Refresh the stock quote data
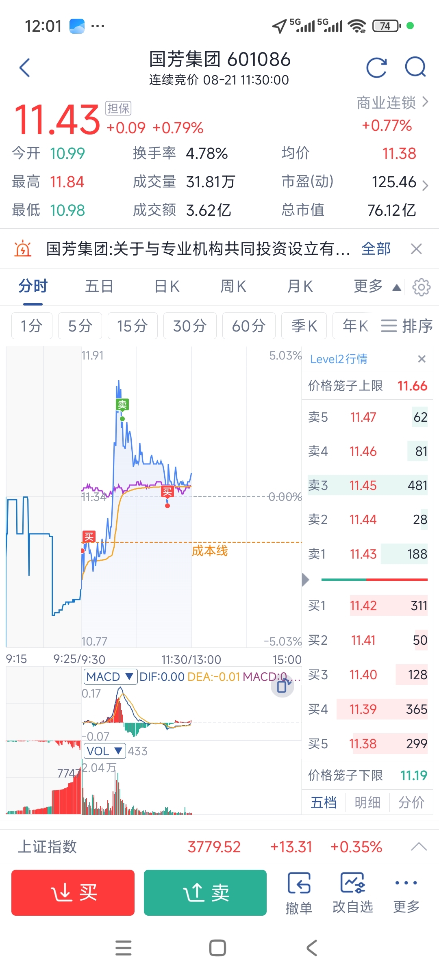Viewport: 439px width, 975px height. pyautogui.click(x=376, y=67)
